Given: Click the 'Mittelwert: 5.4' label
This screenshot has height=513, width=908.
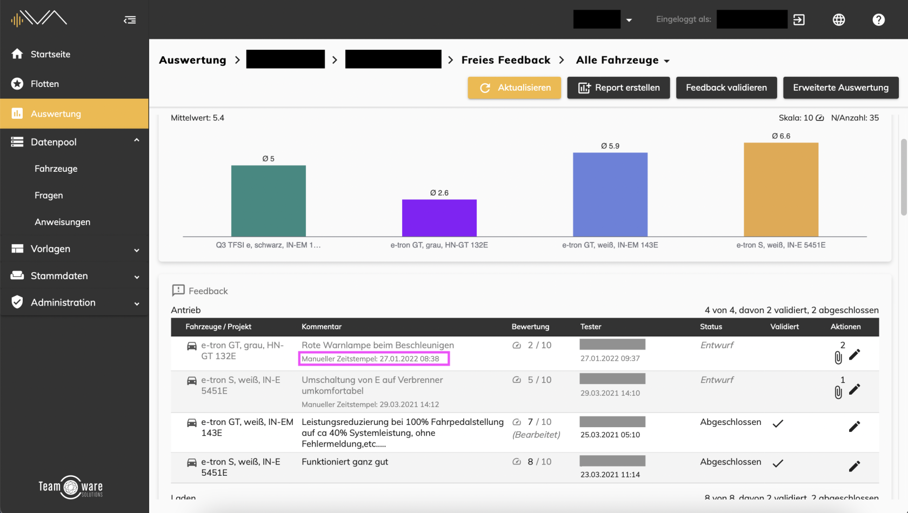Looking at the screenshot, I should pos(197,118).
